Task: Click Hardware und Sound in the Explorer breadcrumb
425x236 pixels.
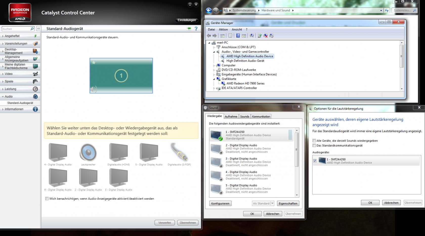Action: [276, 10]
